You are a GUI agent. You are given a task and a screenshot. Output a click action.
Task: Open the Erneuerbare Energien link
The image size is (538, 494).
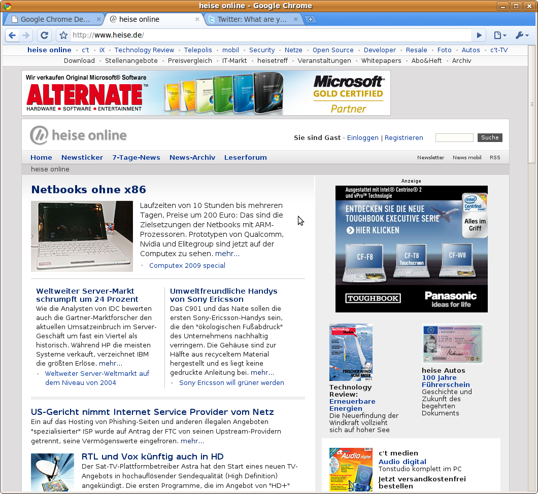click(x=352, y=405)
